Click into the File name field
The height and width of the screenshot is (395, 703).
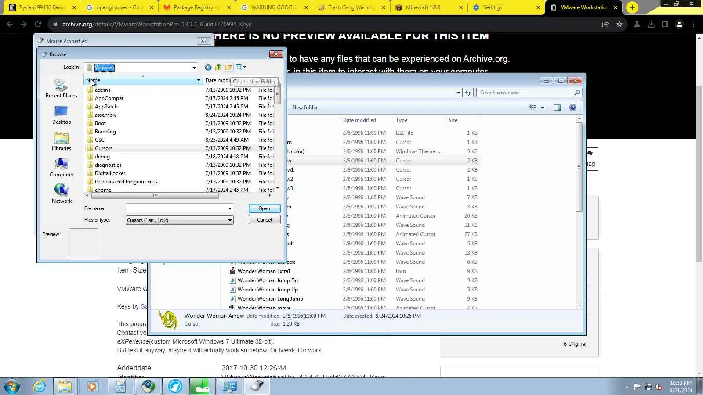pos(176,208)
